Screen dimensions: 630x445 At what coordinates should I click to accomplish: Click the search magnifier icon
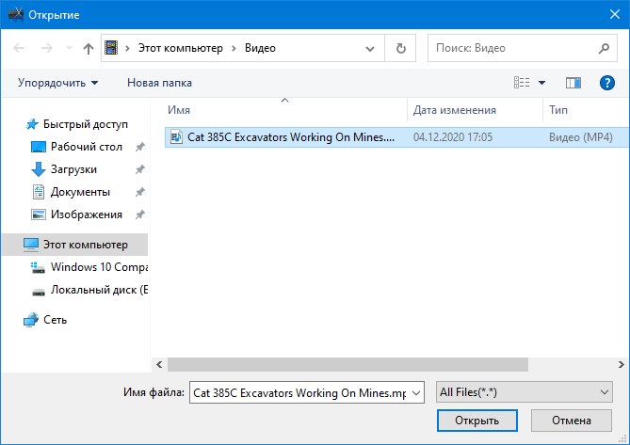click(605, 48)
